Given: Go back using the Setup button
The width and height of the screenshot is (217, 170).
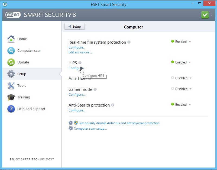Looking at the screenshot, I should click(75, 26).
